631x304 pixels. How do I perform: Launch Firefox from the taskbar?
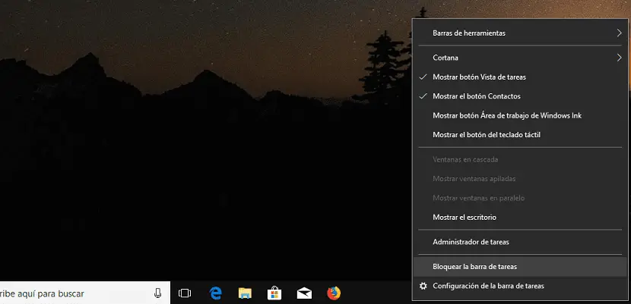pyautogui.click(x=334, y=293)
